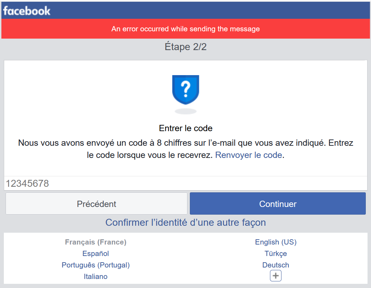Focus the 8-digit code input field

click(x=186, y=183)
